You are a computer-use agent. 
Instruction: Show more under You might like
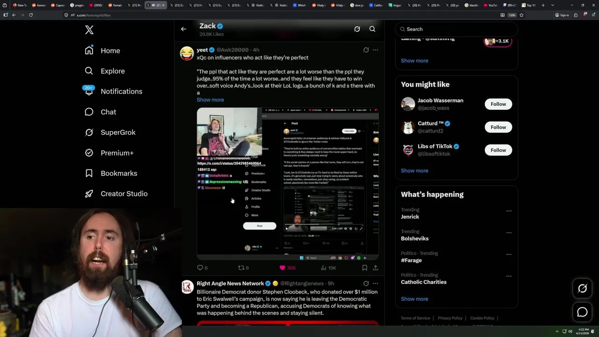(414, 170)
